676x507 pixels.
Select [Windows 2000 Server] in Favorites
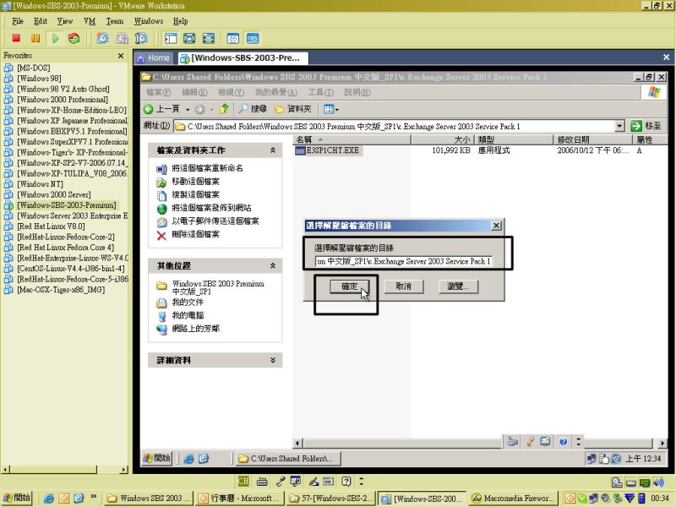coord(54,194)
